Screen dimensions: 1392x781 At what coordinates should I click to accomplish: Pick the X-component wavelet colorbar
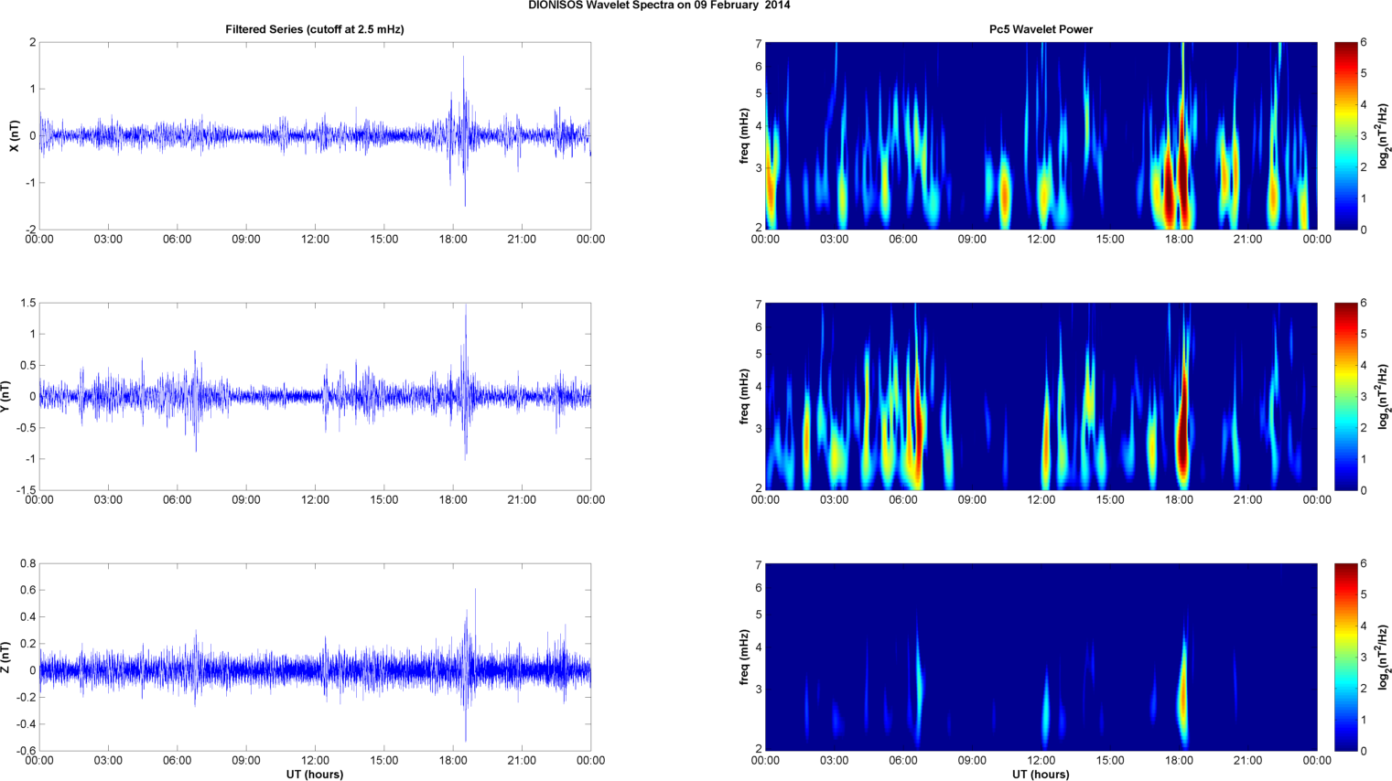(x=1345, y=135)
